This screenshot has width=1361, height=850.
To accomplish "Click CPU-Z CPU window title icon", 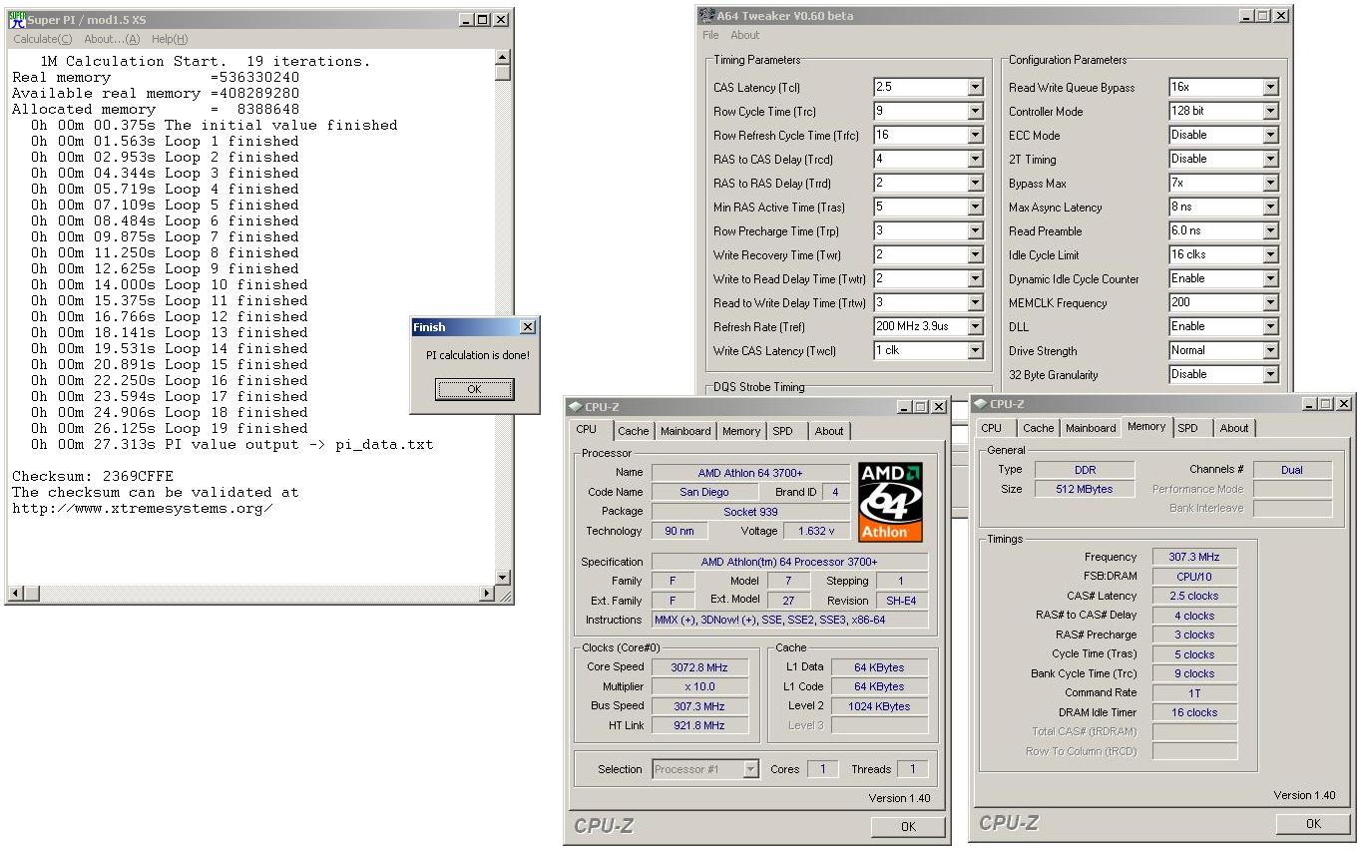I will pos(575,406).
